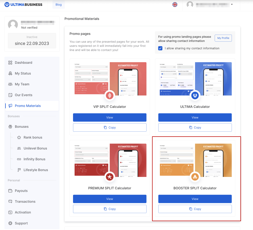
Task: Go to Transactions in the sidebar
Action: click(x=25, y=202)
